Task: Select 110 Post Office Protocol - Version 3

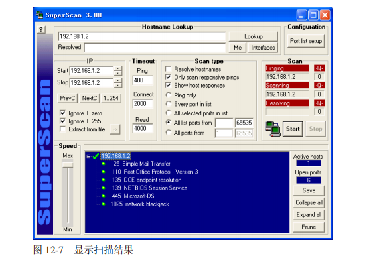Action: [155, 172]
